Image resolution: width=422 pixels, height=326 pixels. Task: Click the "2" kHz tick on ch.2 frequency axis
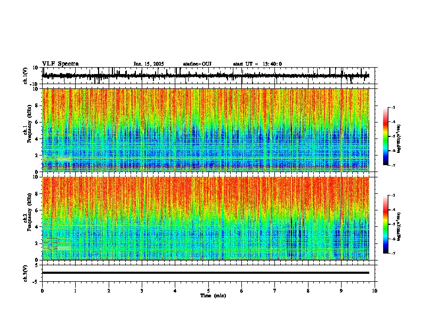[37, 243]
